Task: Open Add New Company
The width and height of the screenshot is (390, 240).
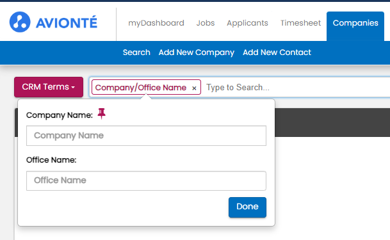Action: pos(197,52)
